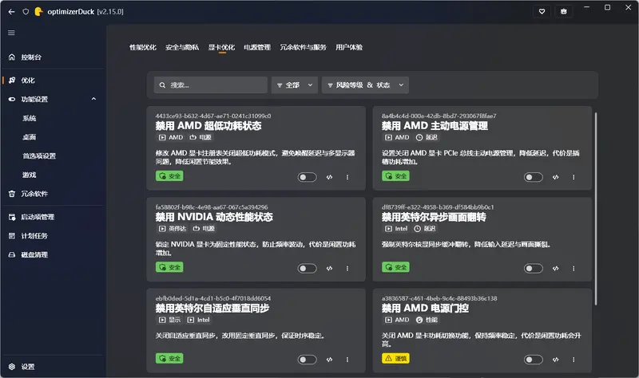The height and width of the screenshot is (378, 639).
Task: Switch to 用户体验 tab
Action: coord(349,47)
